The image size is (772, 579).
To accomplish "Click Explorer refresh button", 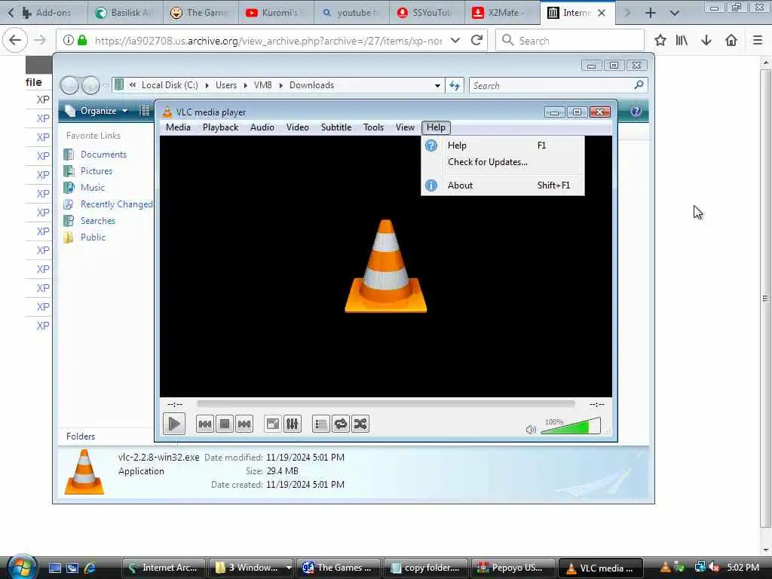I will (455, 86).
